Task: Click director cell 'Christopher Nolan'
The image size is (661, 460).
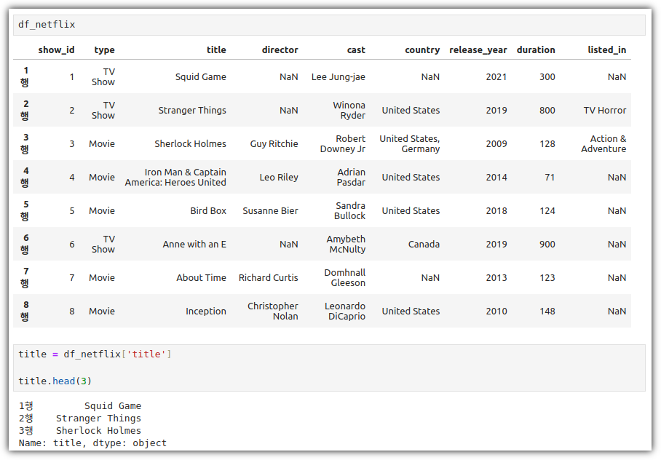Action: 273,312
